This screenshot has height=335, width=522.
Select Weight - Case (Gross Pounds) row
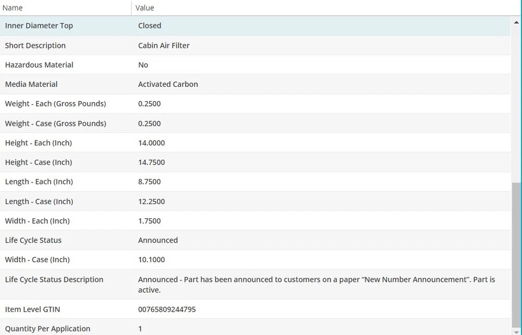pyautogui.click(x=55, y=123)
